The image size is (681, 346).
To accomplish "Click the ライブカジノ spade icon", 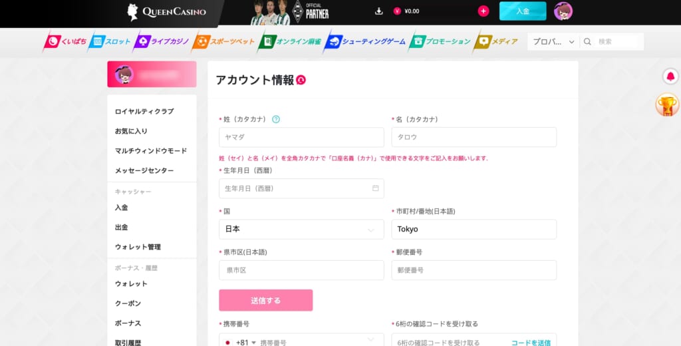I will click(x=142, y=42).
